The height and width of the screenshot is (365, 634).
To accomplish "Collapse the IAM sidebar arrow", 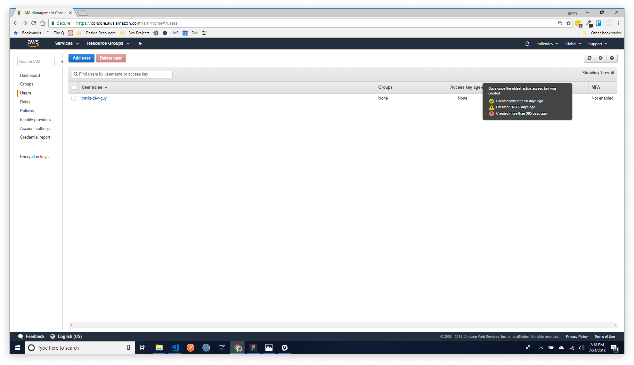I will click(x=62, y=62).
